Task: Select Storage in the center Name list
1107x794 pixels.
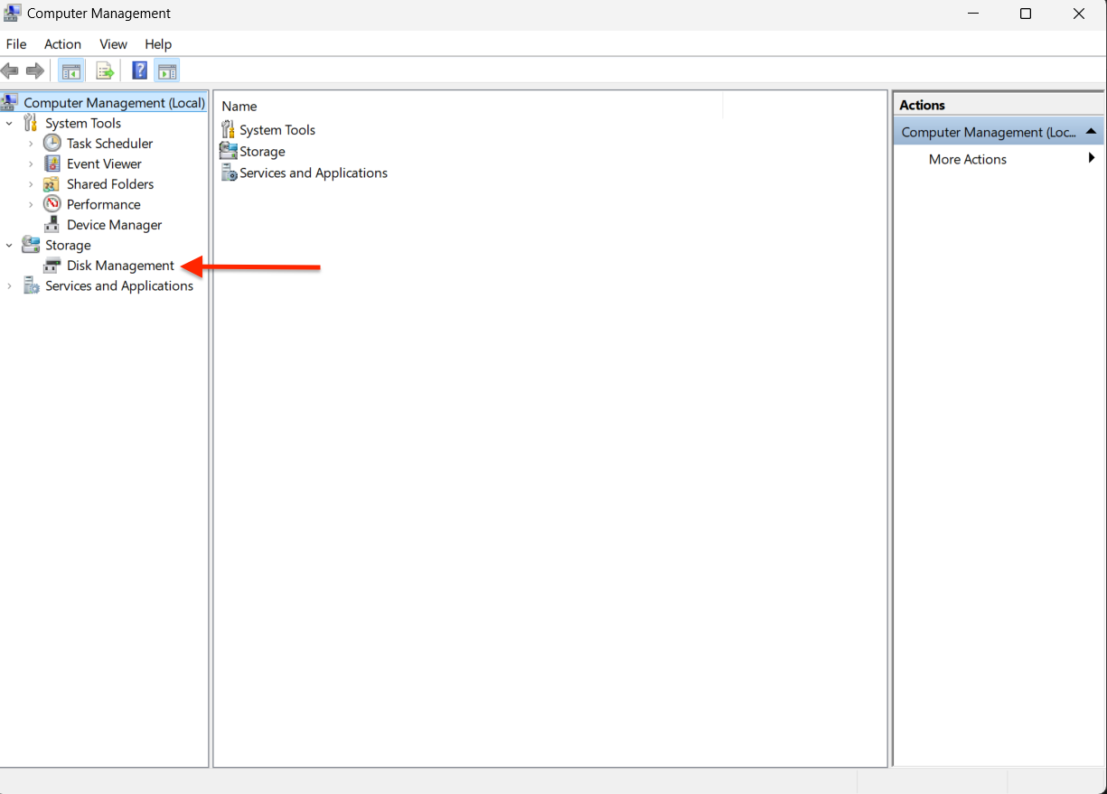Action: tap(260, 151)
